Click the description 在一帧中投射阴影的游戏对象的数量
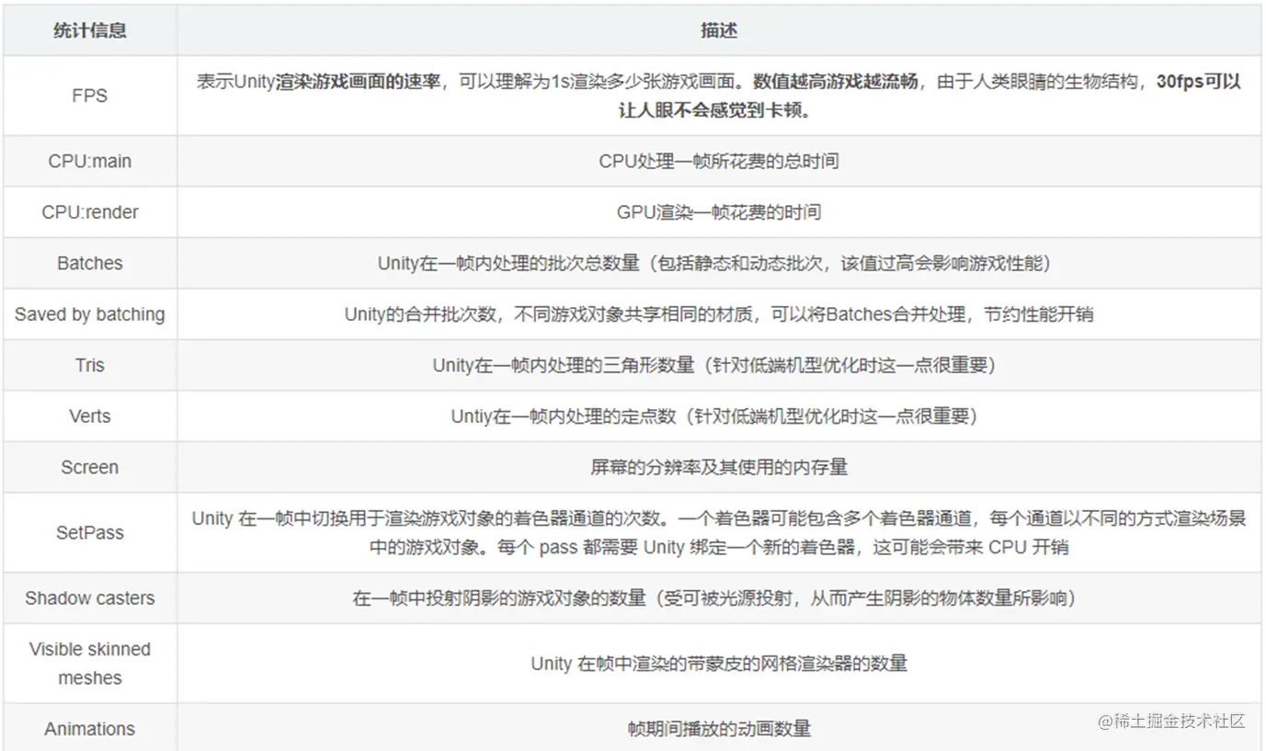 [x=714, y=598]
